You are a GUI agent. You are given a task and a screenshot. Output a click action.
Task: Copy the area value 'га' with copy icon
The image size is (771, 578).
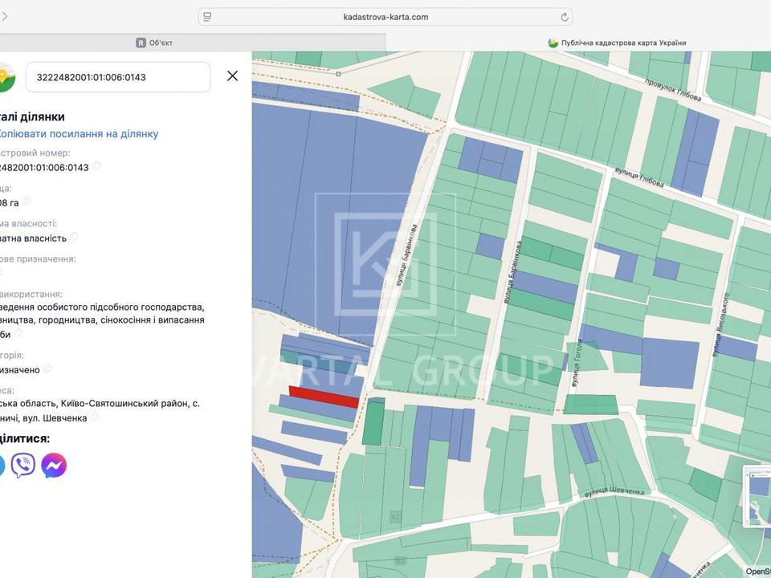coord(27,201)
